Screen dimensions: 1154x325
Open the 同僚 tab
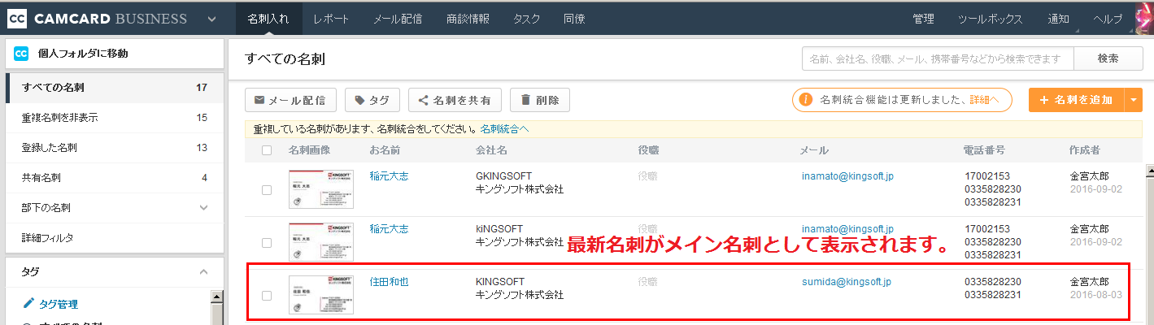click(574, 19)
